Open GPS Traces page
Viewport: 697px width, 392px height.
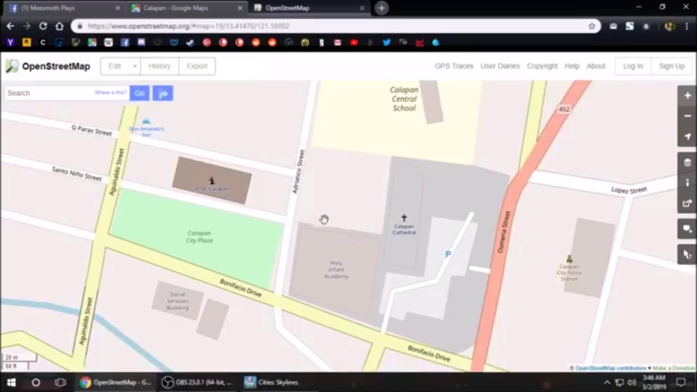[454, 66]
